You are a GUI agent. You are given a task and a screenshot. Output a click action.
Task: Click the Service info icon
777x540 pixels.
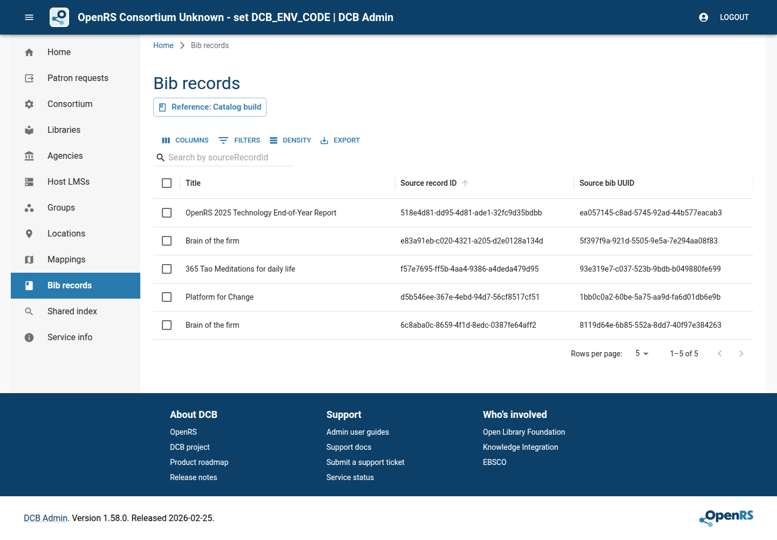(x=29, y=337)
